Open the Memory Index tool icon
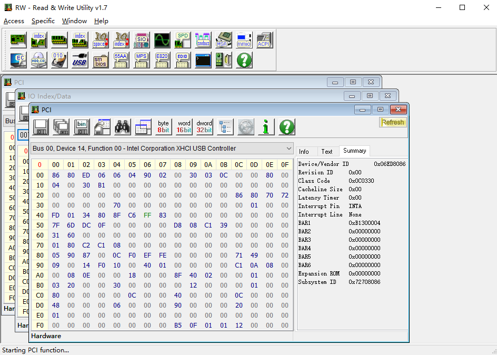 coord(79,40)
